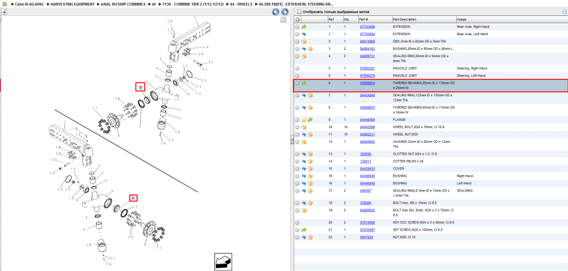Select 'FLANGE' description text
Viewport: 568px width, 271px height.
coord(399,120)
